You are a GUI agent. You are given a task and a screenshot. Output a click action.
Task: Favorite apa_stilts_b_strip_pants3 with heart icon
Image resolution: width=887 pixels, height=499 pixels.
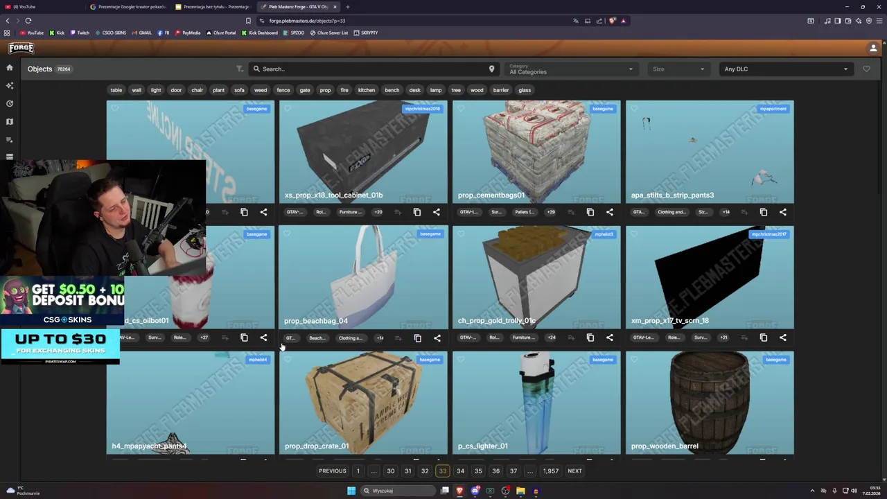(634, 108)
